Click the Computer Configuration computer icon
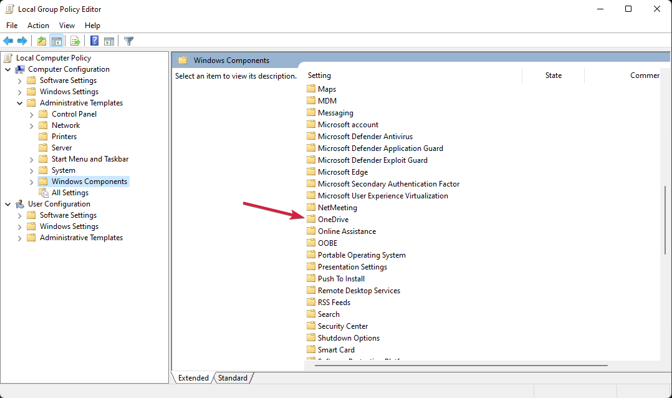Viewport: 672px width, 398px height. tap(20, 69)
